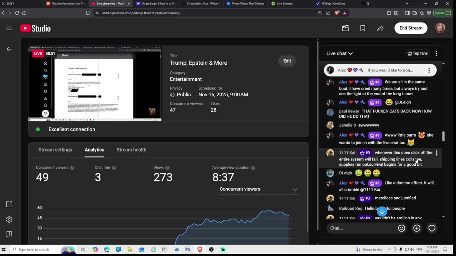Jump to latest chat messages arrow

tap(382, 212)
